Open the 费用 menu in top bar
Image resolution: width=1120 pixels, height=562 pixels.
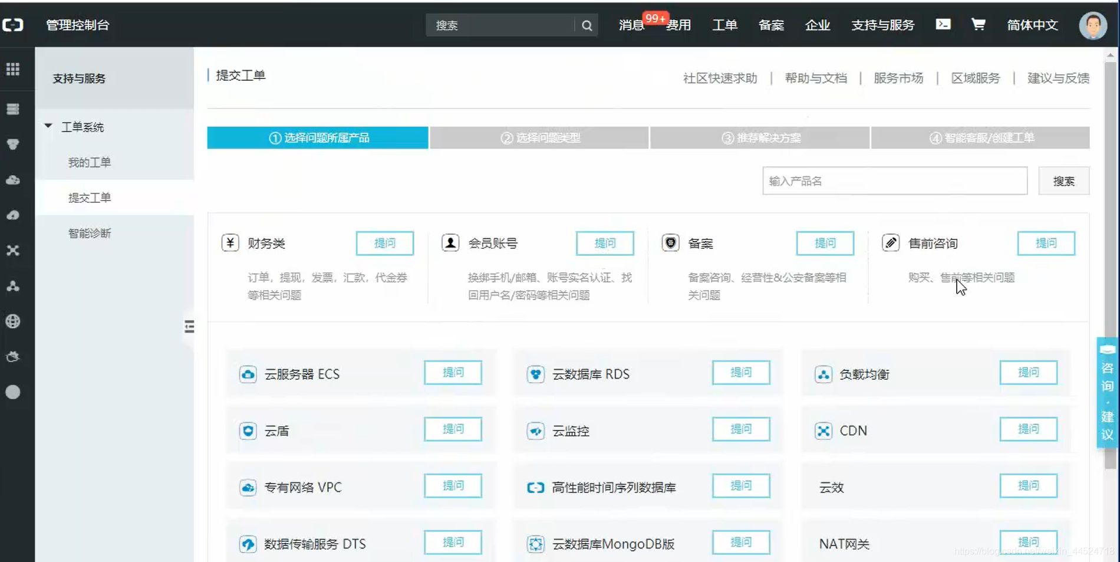678,25
